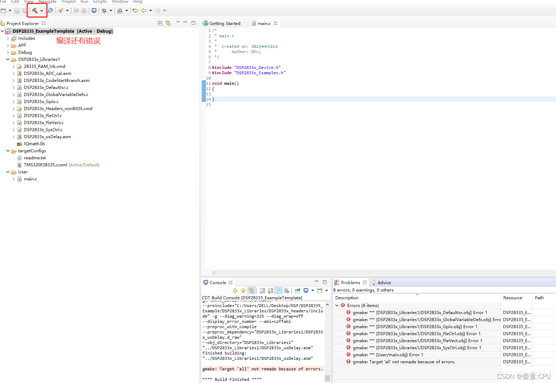Open the Scripts menu
This screenshot has width=556, height=383.
click(x=100, y=2)
